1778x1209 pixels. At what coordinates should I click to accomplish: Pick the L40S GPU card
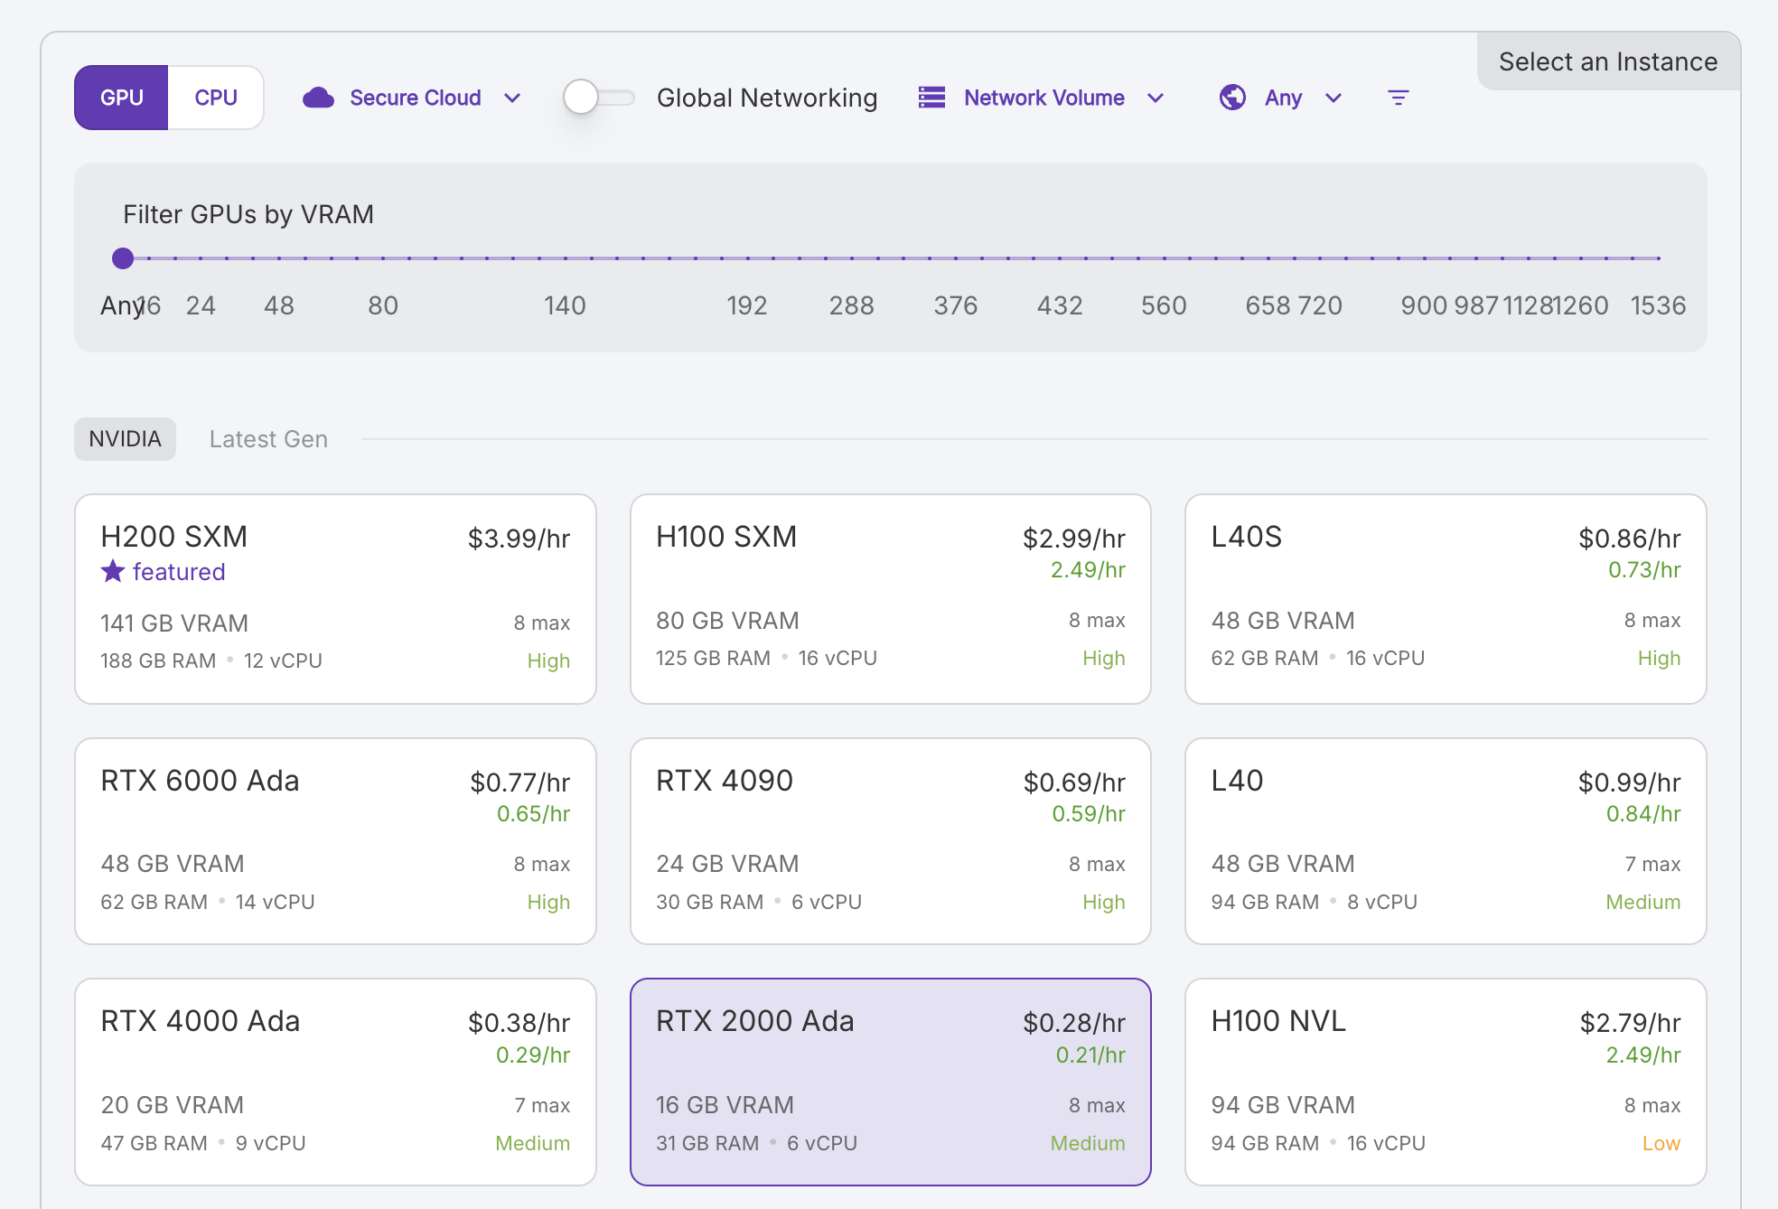click(1446, 598)
